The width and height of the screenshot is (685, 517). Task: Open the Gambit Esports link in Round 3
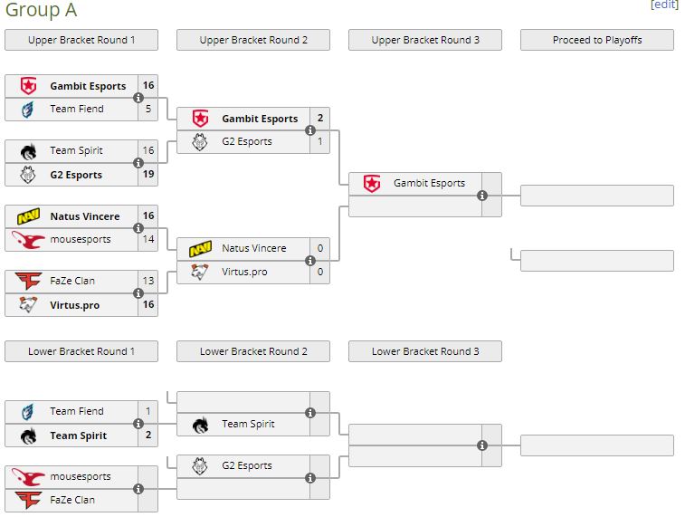tap(429, 183)
